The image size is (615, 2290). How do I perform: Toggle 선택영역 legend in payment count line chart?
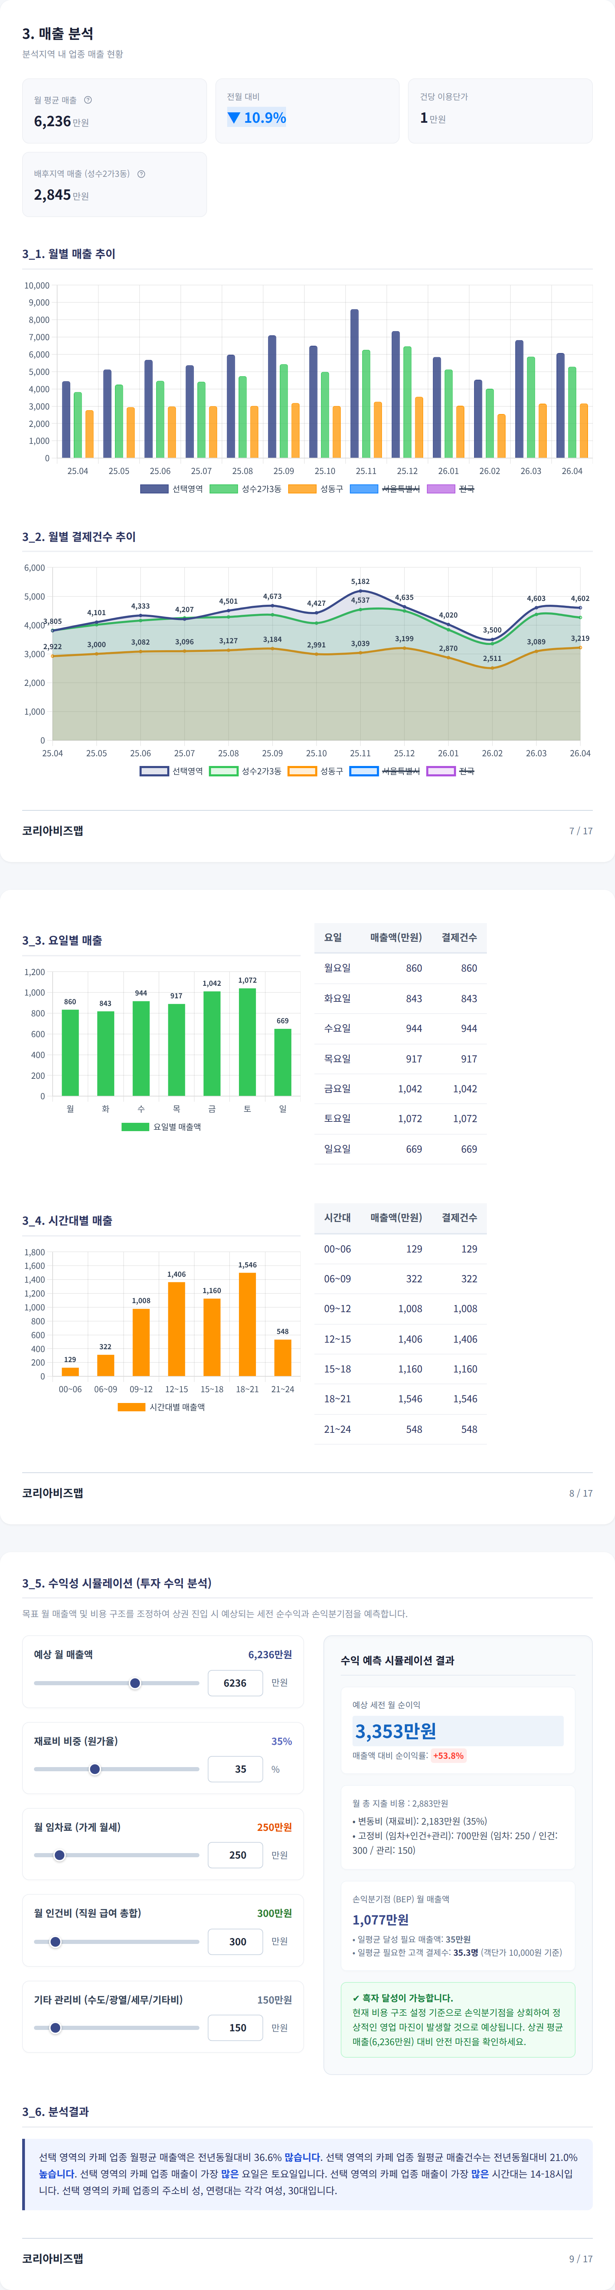click(x=171, y=771)
